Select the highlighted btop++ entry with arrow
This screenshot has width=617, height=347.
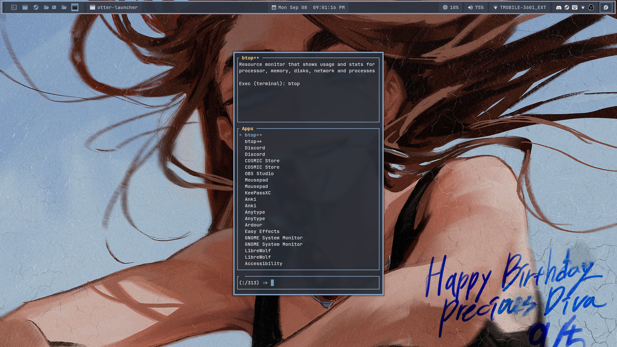click(x=308, y=135)
